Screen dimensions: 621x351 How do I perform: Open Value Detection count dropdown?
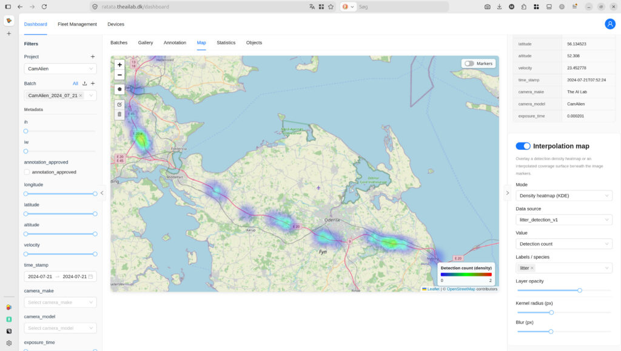coord(564,244)
